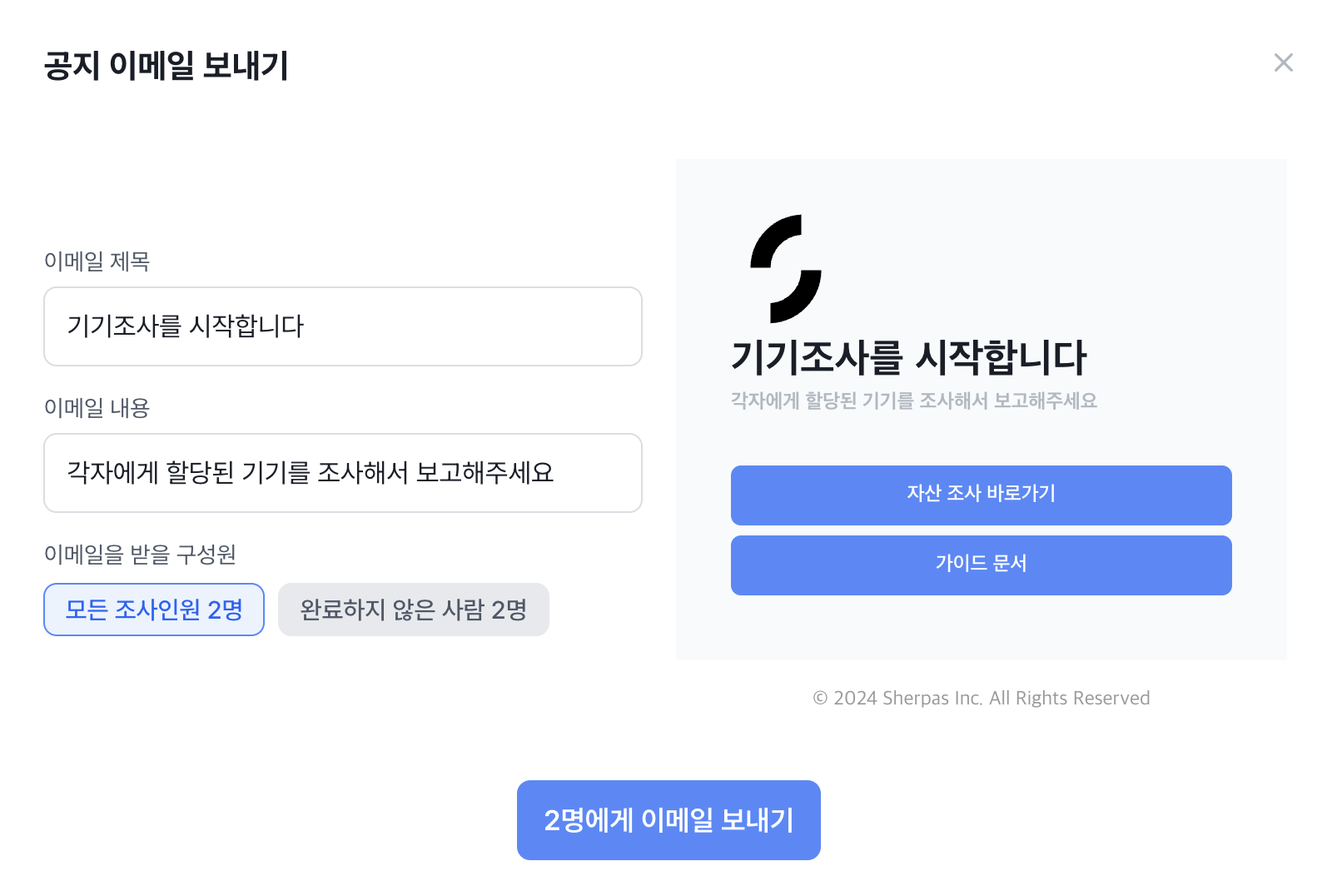Click the 이메일 제목 field label
1337x886 pixels.
click(97, 261)
